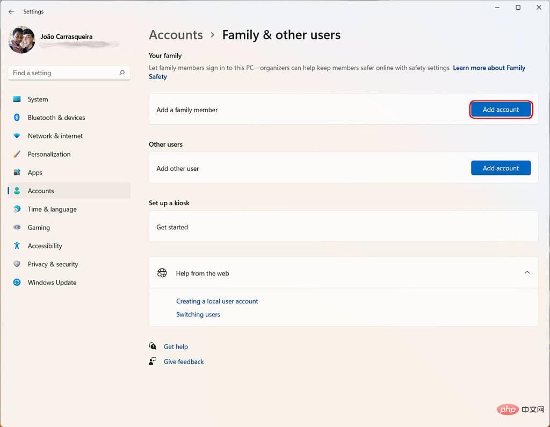
Task: Click Add account for family member
Action: (x=501, y=110)
